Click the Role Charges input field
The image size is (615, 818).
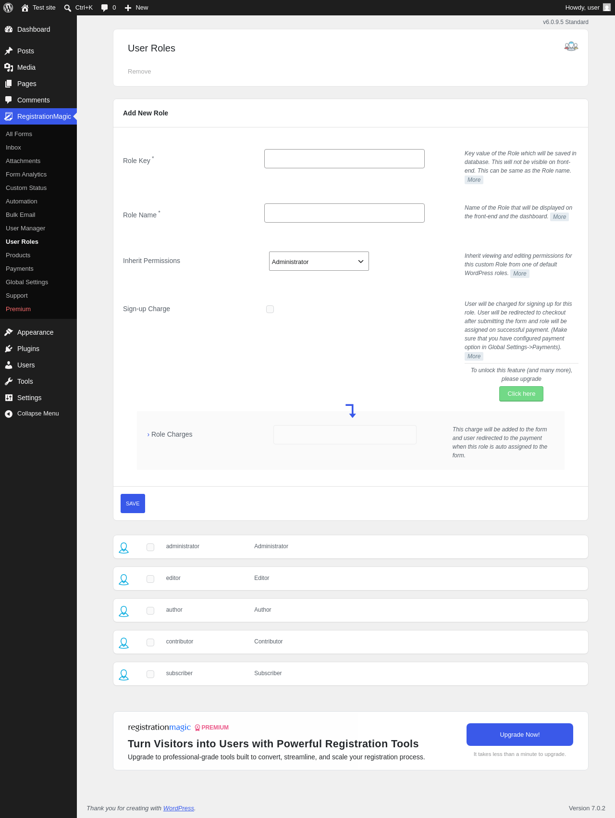345,435
